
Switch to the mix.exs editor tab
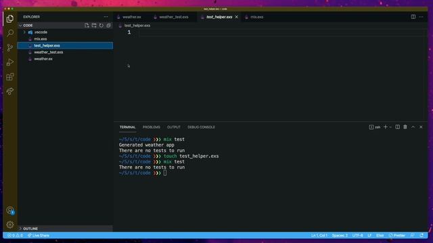pyautogui.click(x=256, y=17)
